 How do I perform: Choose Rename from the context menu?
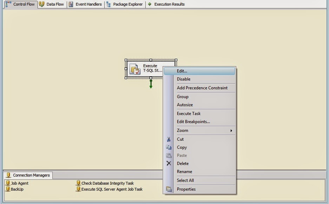(184, 172)
